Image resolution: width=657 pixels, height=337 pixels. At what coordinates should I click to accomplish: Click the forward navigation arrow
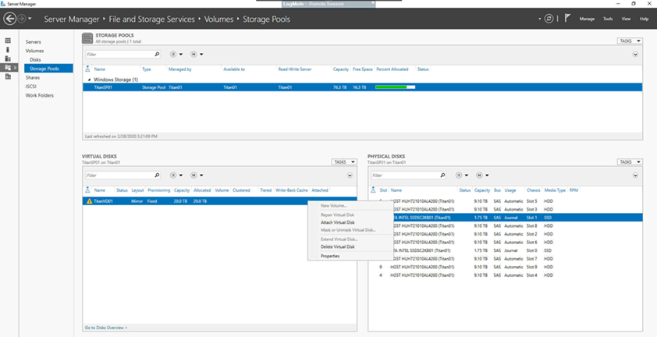pyautogui.click(x=22, y=19)
